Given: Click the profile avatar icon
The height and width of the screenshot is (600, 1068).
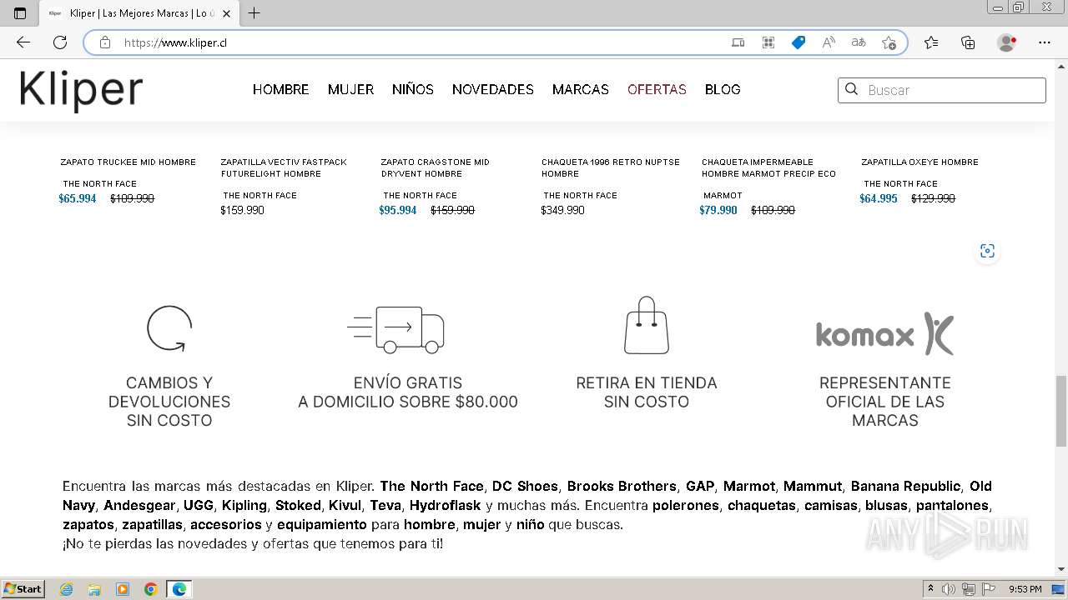Looking at the screenshot, I should click(x=1007, y=42).
